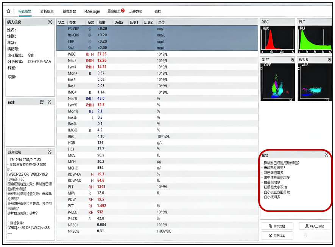Select the WBC row with 27.25
335x247 pixels.
(x=157, y=54)
